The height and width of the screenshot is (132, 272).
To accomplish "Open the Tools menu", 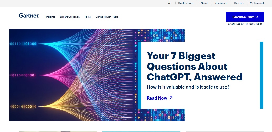I will pos(88,17).
